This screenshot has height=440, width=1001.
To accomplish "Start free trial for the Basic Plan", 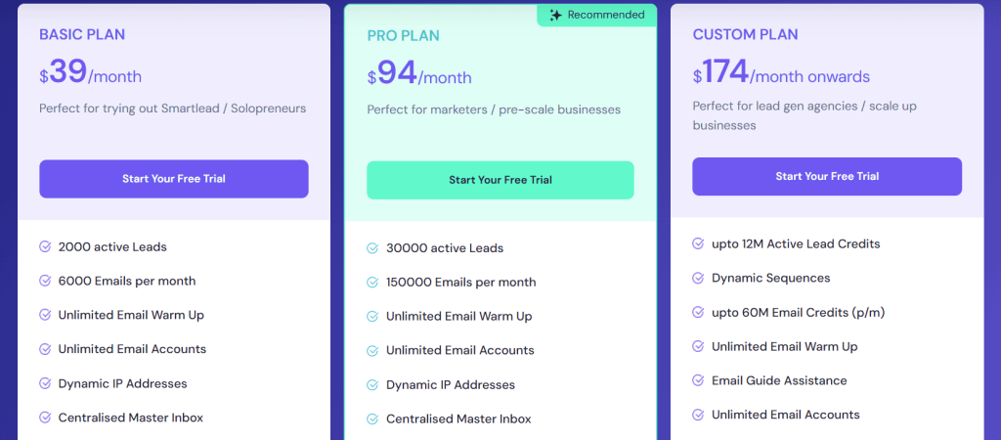I will click(x=174, y=179).
